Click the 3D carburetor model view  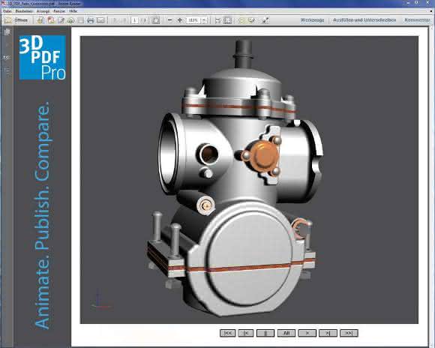click(x=249, y=180)
